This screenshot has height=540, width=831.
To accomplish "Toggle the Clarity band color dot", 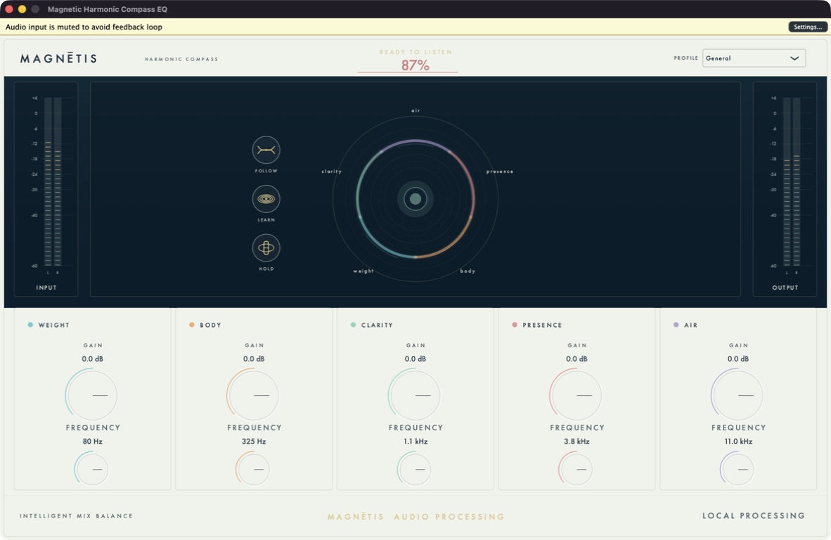I will pyautogui.click(x=353, y=325).
